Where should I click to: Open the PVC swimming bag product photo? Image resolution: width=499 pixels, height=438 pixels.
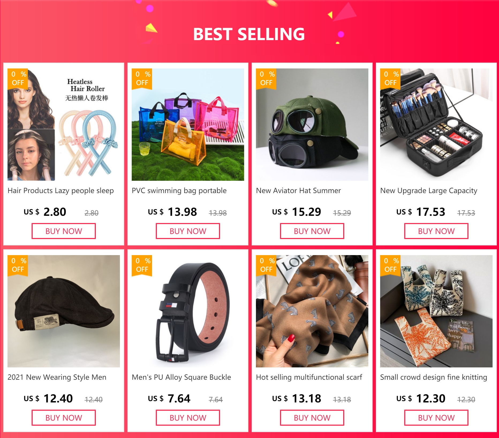(x=188, y=125)
